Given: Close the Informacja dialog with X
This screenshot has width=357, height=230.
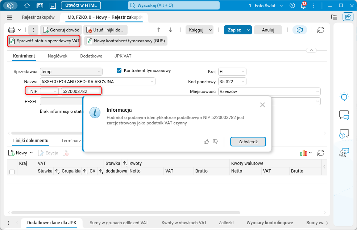Looking at the screenshot, I should coord(262,105).
